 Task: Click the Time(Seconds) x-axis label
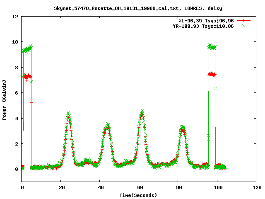pos(138,195)
